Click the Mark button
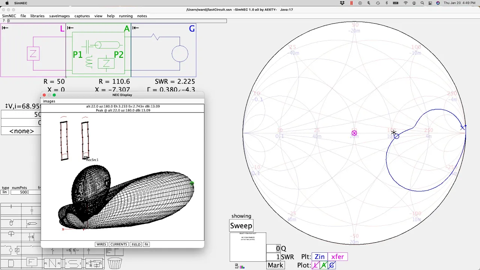Screen dimensions: 480x270 coord(275,265)
